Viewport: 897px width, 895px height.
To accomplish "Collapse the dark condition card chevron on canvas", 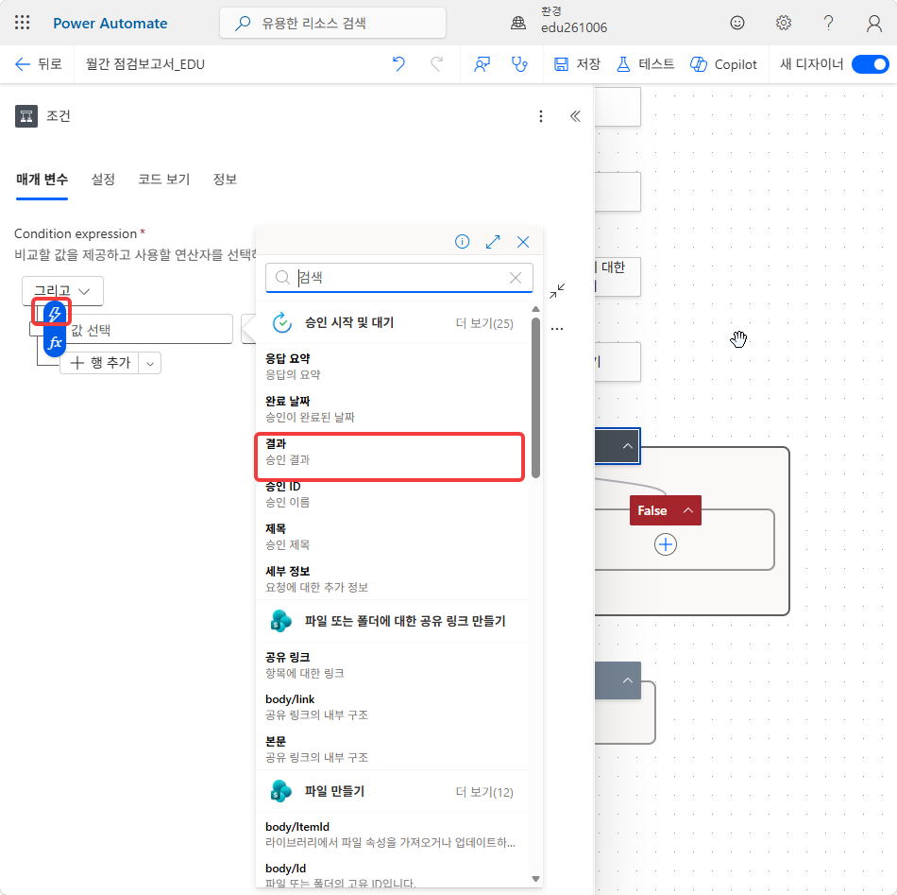I will (628, 445).
